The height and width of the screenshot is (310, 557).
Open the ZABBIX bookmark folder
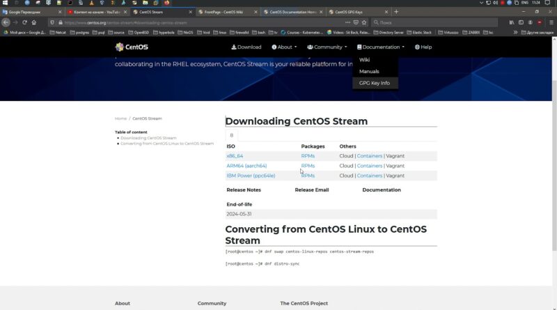(x=471, y=32)
